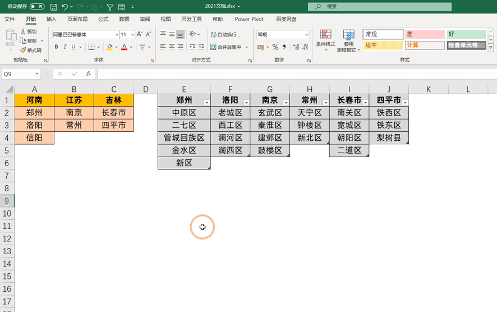Toggle 自动换行 wrap text

click(224, 34)
